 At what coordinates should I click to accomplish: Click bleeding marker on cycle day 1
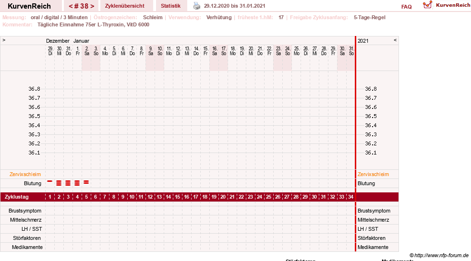point(49,181)
